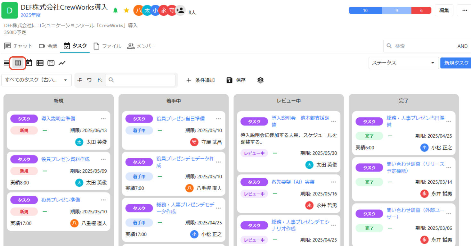Click the light blue progress segment showing 9
Viewport: 471px width, 246px height.
[396, 11]
